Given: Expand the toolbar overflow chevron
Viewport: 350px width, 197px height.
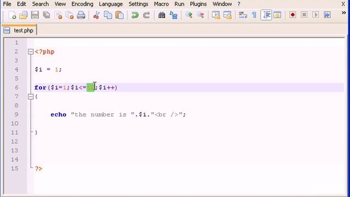Looking at the screenshot, I should click(x=344, y=13).
